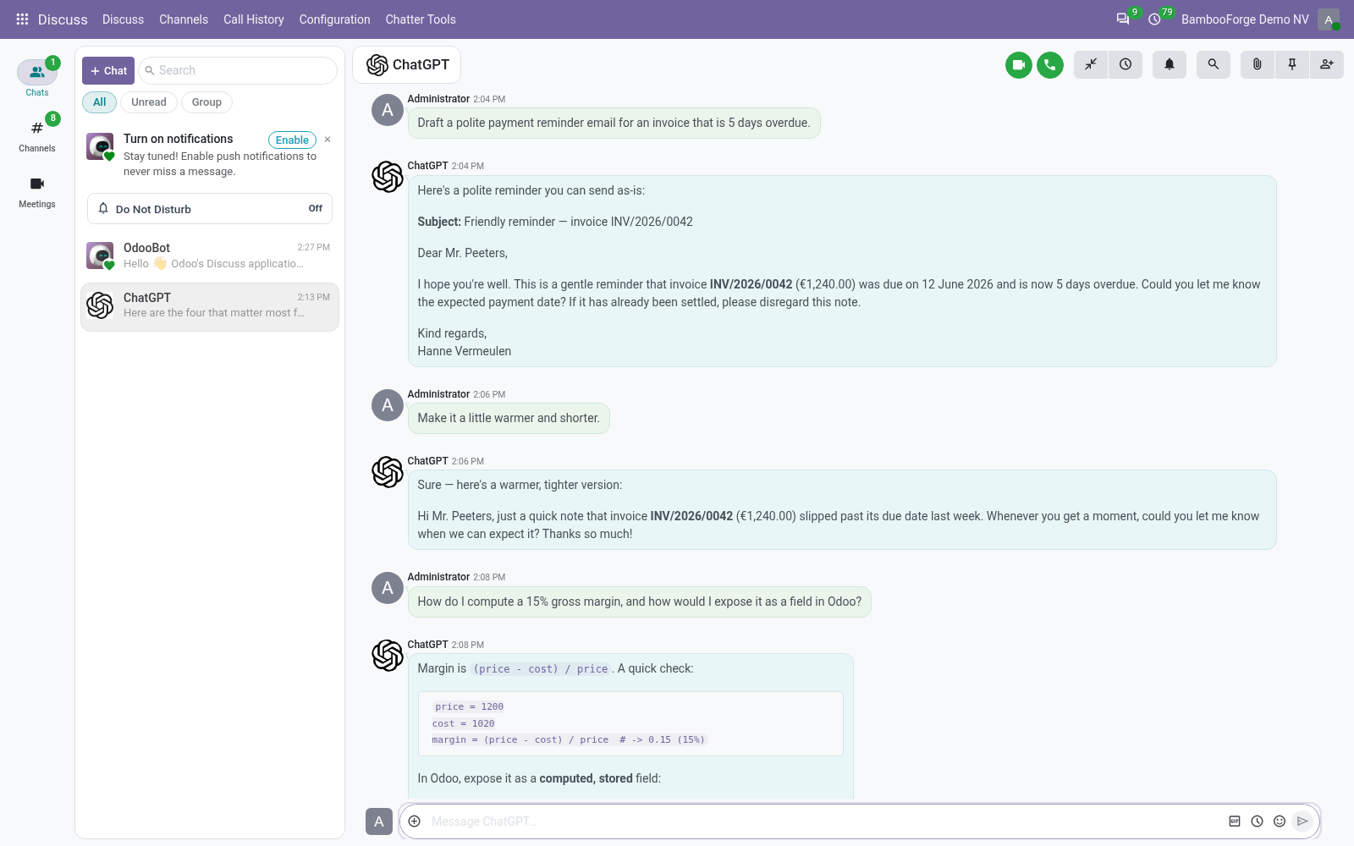1354x846 pixels.
Task: Open the BambooForge Demo NV company switcher
Action: click(x=1245, y=19)
